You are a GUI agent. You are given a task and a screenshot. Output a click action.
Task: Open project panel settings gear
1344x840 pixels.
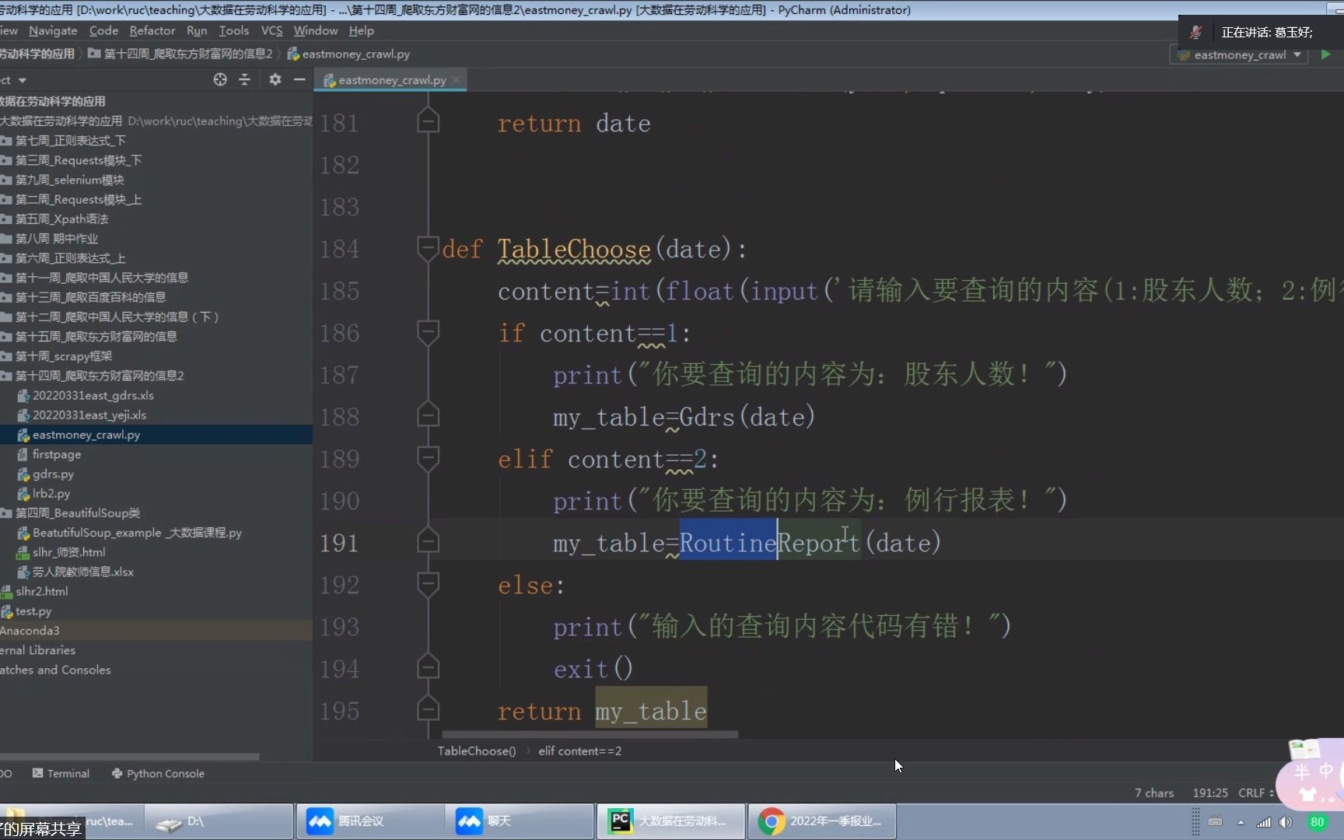coord(275,79)
